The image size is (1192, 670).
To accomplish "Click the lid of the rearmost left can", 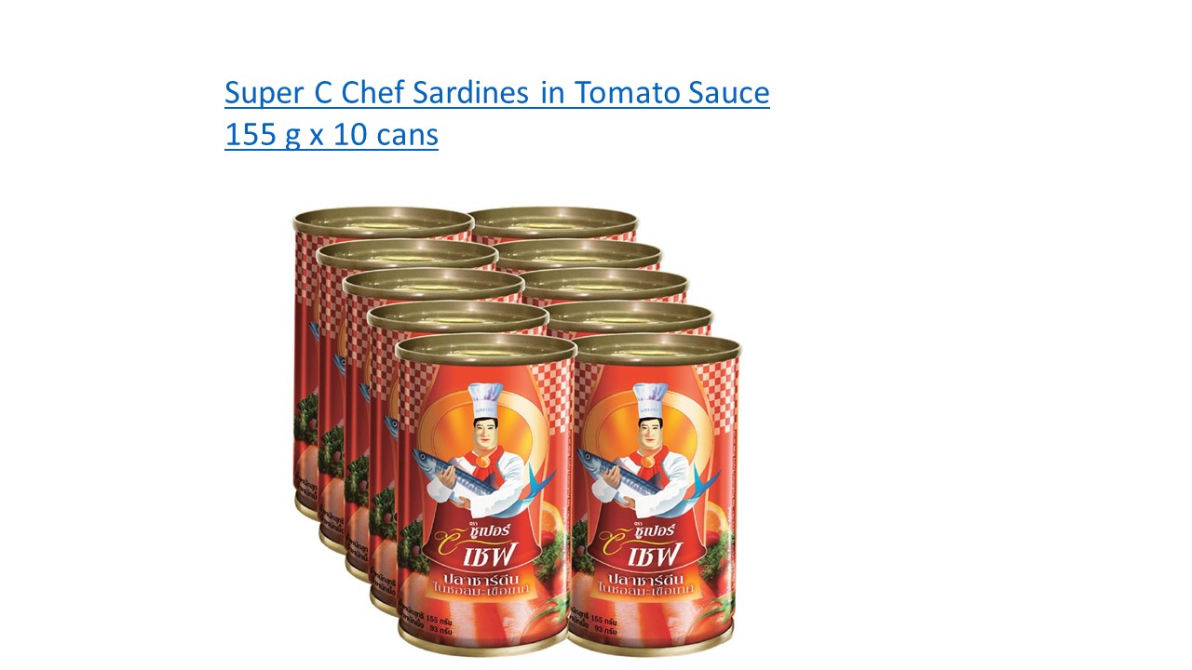I will [x=384, y=221].
